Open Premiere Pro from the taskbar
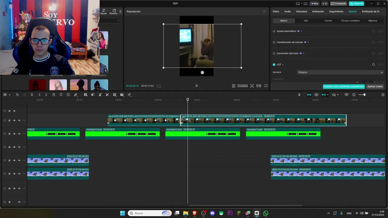 click(230, 213)
